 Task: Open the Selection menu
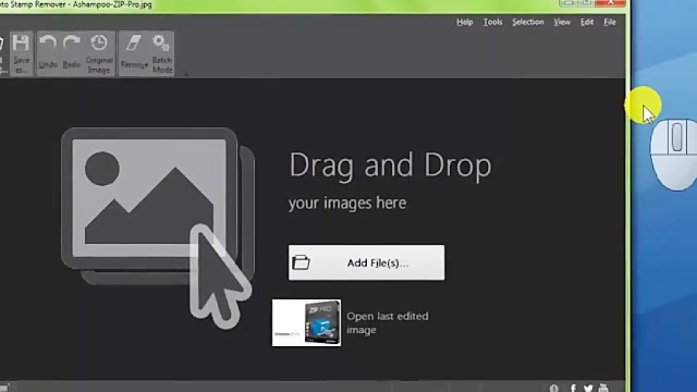tap(527, 22)
